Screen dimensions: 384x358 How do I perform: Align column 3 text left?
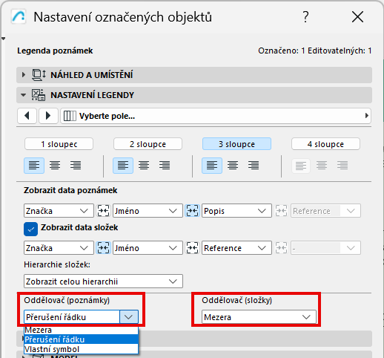pyautogui.click(x=212, y=166)
